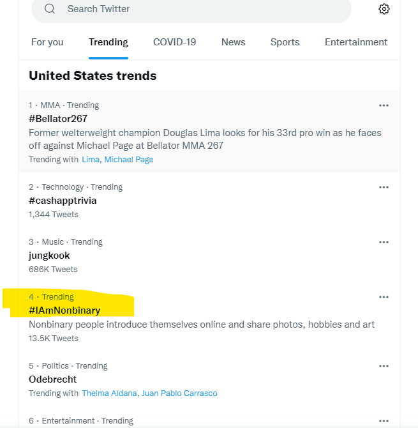Open more options for jungkook trend
The width and height of the screenshot is (418, 428).
tap(384, 242)
